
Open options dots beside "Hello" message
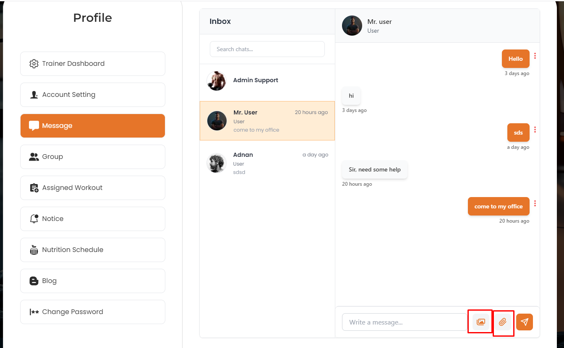coord(535,56)
